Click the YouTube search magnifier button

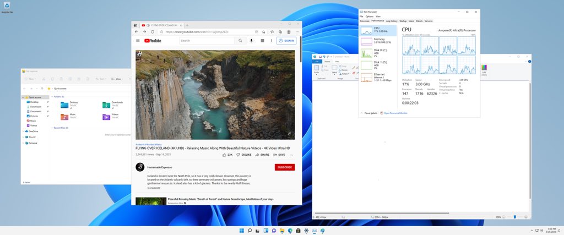240,41
